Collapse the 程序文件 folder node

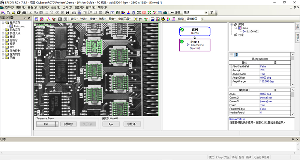click(3, 22)
